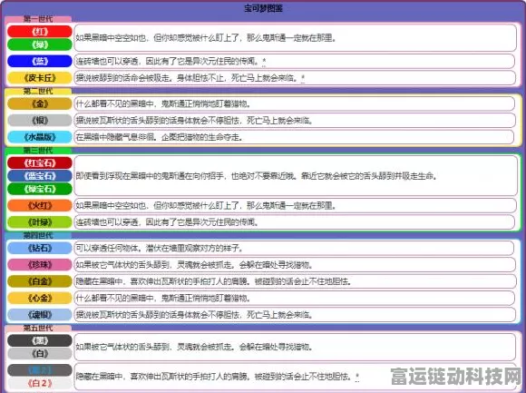Select the 《皮卡丘》 entry text 据说被舔到的话

tap(187, 78)
